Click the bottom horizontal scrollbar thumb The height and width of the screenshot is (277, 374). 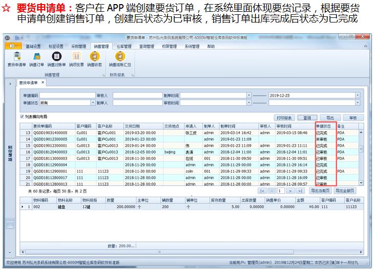pyautogui.click(x=159, y=252)
